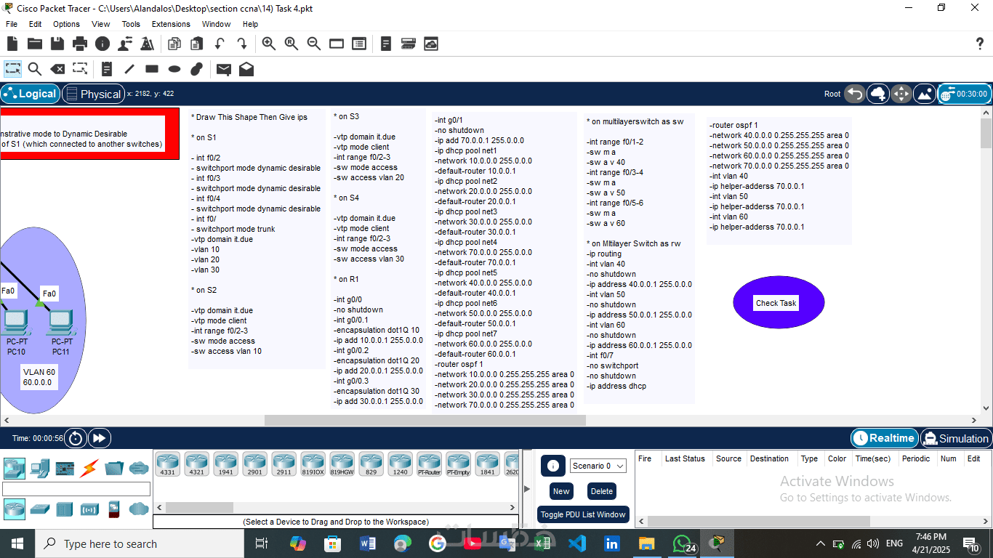Click the Delete scenario button
The image size is (993, 558).
pyautogui.click(x=601, y=491)
